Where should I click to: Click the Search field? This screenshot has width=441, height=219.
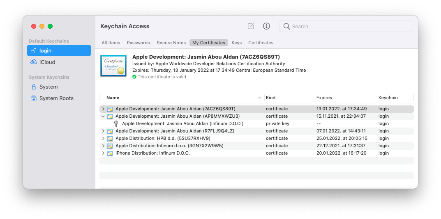pyautogui.click(x=349, y=26)
